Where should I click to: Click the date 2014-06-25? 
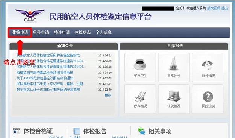click(x=105, y=56)
